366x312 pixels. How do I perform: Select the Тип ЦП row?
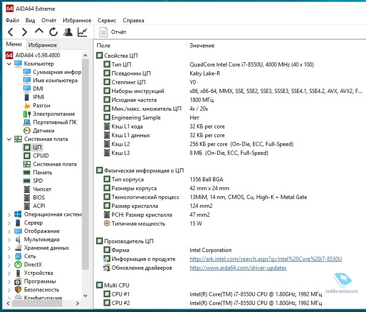click(230, 65)
